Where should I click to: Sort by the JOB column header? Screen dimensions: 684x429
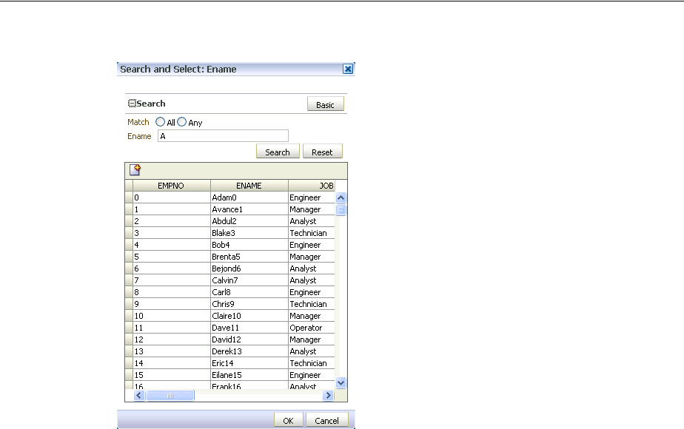click(312, 186)
